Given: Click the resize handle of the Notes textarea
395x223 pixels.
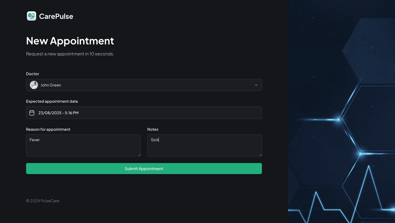Looking at the screenshot, I should [260, 155].
